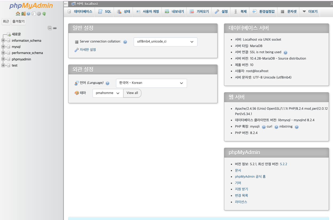Open the 즐겨찾기 favorites button
The image size is (333, 220).
[x=18, y=22]
